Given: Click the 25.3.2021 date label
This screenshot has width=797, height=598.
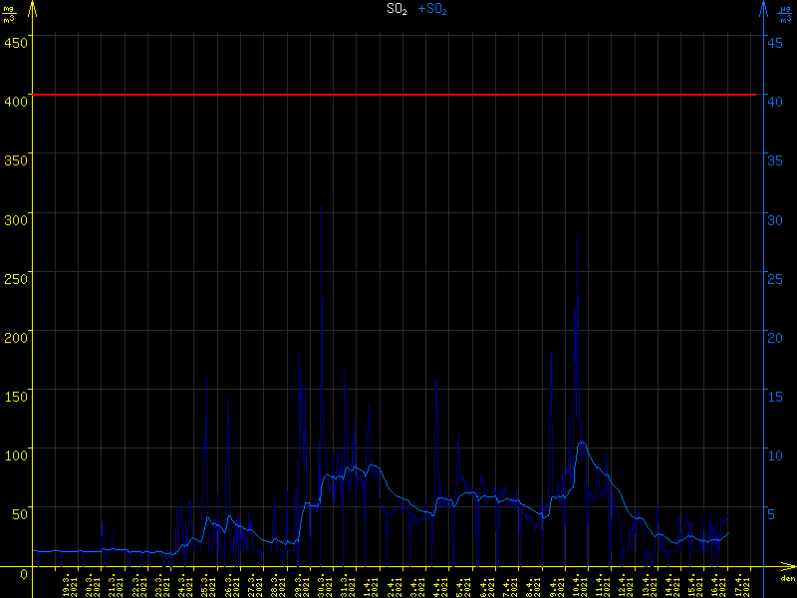Looking at the screenshot, I should pos(206,584).
